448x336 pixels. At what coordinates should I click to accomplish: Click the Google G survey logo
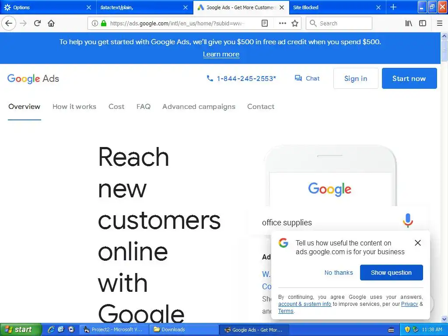[283, 243]
